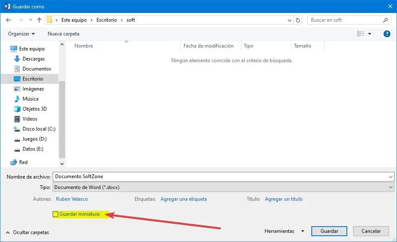Open view options dropdown arrow
Screen dimensions: 397x242
point(370,34)
